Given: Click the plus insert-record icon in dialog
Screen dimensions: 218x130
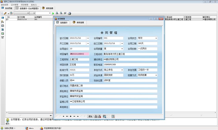Looking at the screenshot, I should tap(71, 116).
